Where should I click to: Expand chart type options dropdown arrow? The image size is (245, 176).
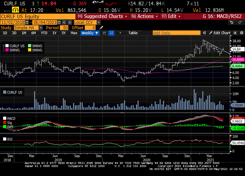[x=120, y=33]
